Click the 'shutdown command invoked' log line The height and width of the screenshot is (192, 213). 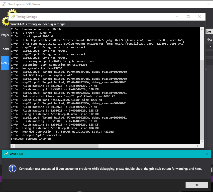tap(31, 139)
